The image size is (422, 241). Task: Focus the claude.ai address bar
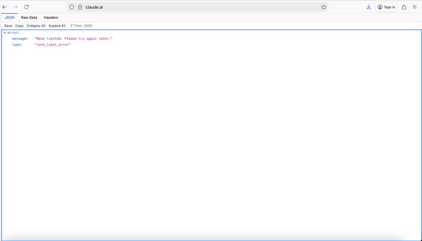click(x=198, y=7)
